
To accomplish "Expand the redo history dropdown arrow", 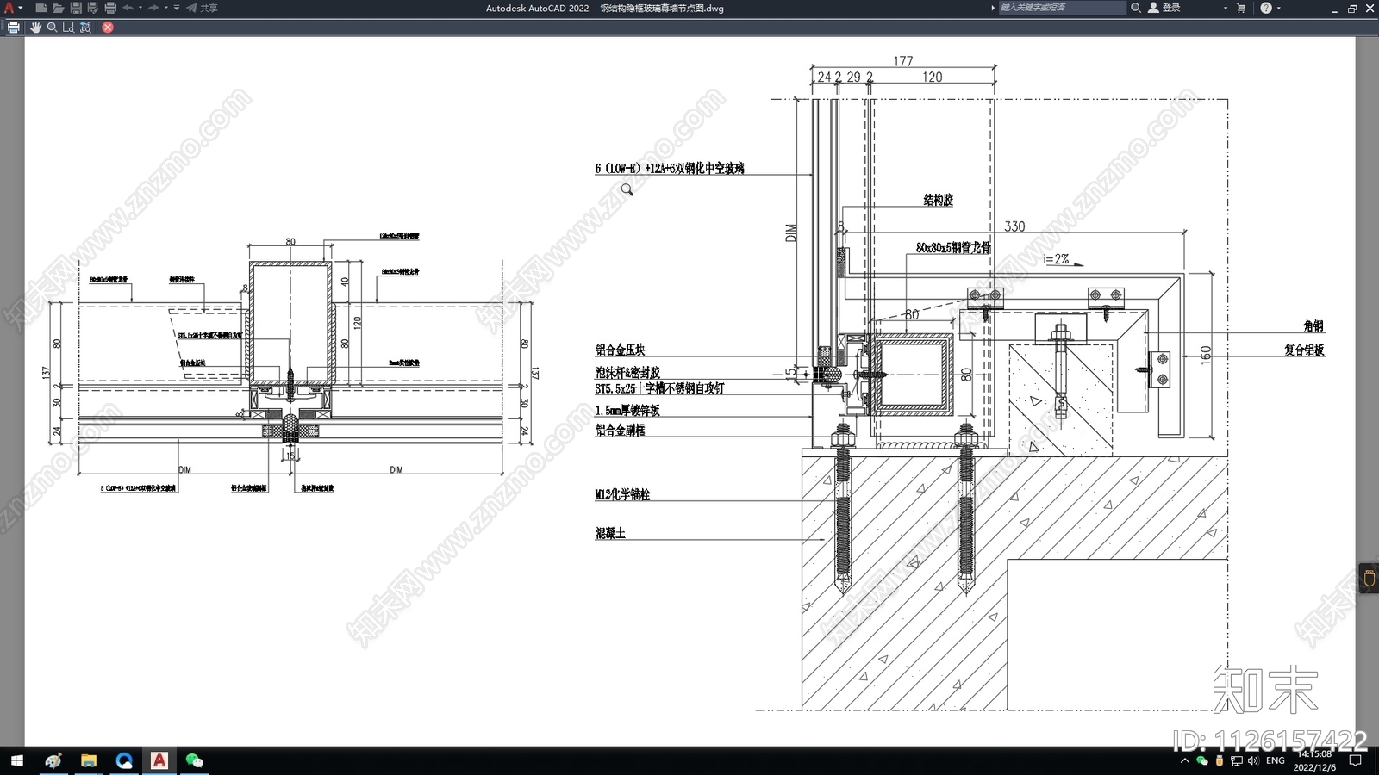I will click(x=166, y=8).
